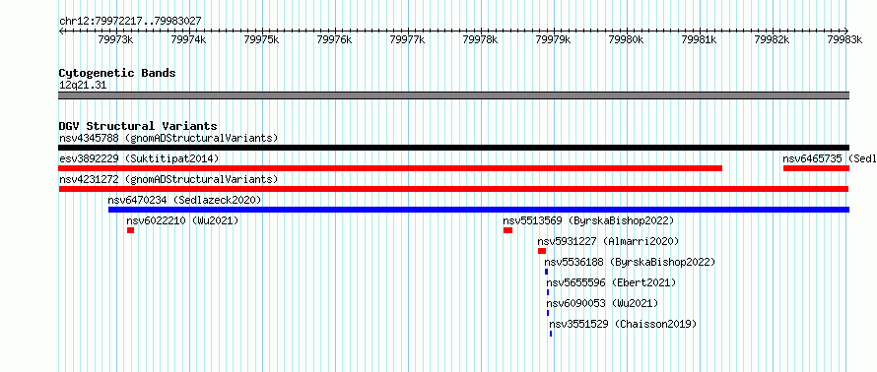Click the nsv5536188 small blue marker

click(x=547, y=272)
